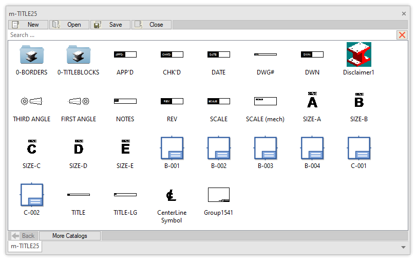The image size is (416, 261).
Task: Click the Group1541 thumbnail
Action: [x=218, y=195]
